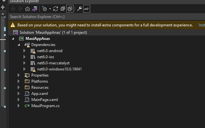Click the Pending Changes Filter clock icon
The width and height of the screenshot is (205, 128).
click(44, 9)
